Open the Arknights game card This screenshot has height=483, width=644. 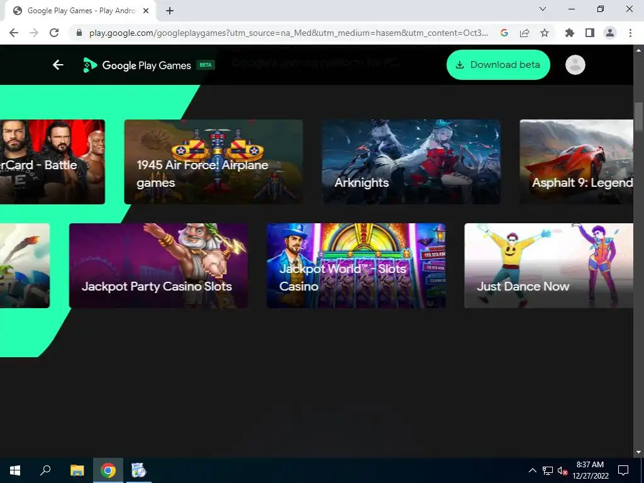pos(411,162)
